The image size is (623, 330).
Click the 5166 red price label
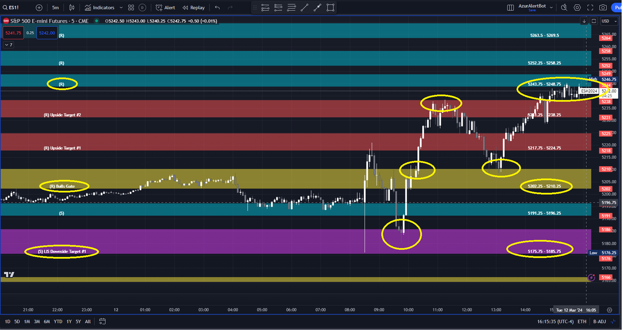[606, 277]
